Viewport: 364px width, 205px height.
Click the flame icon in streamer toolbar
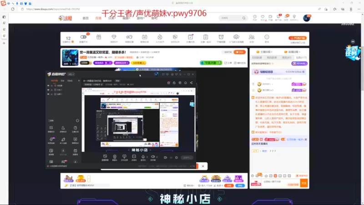pyautogui.click(x=160, y=37)
